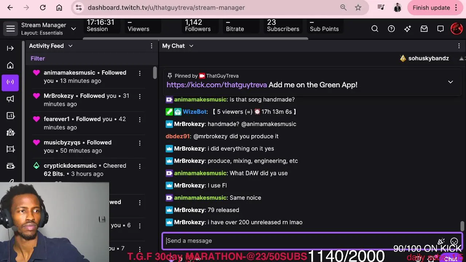Viewport: 466px width, 262px height.
Task: Collapse the pinned message chevron
Action: click(450, 82)
